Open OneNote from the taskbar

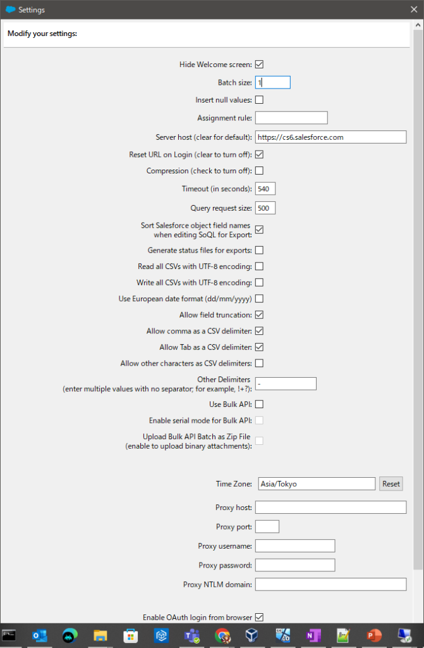(313, 635)
